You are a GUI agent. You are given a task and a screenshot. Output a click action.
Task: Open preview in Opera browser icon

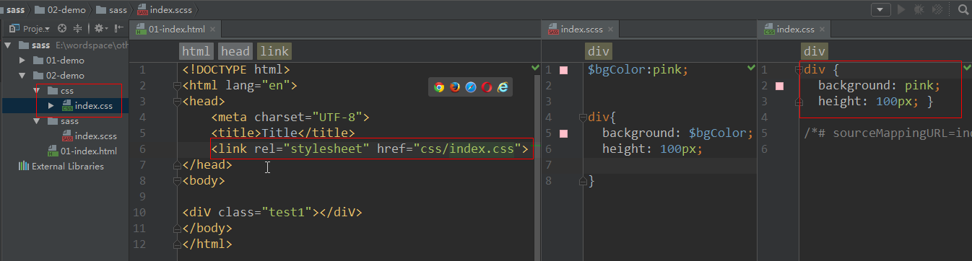tap(487, 87)
